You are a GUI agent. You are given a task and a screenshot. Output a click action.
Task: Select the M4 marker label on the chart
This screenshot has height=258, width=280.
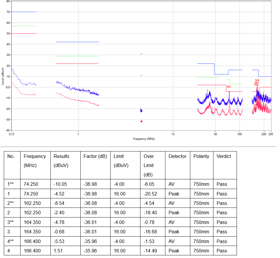[257, 80]
